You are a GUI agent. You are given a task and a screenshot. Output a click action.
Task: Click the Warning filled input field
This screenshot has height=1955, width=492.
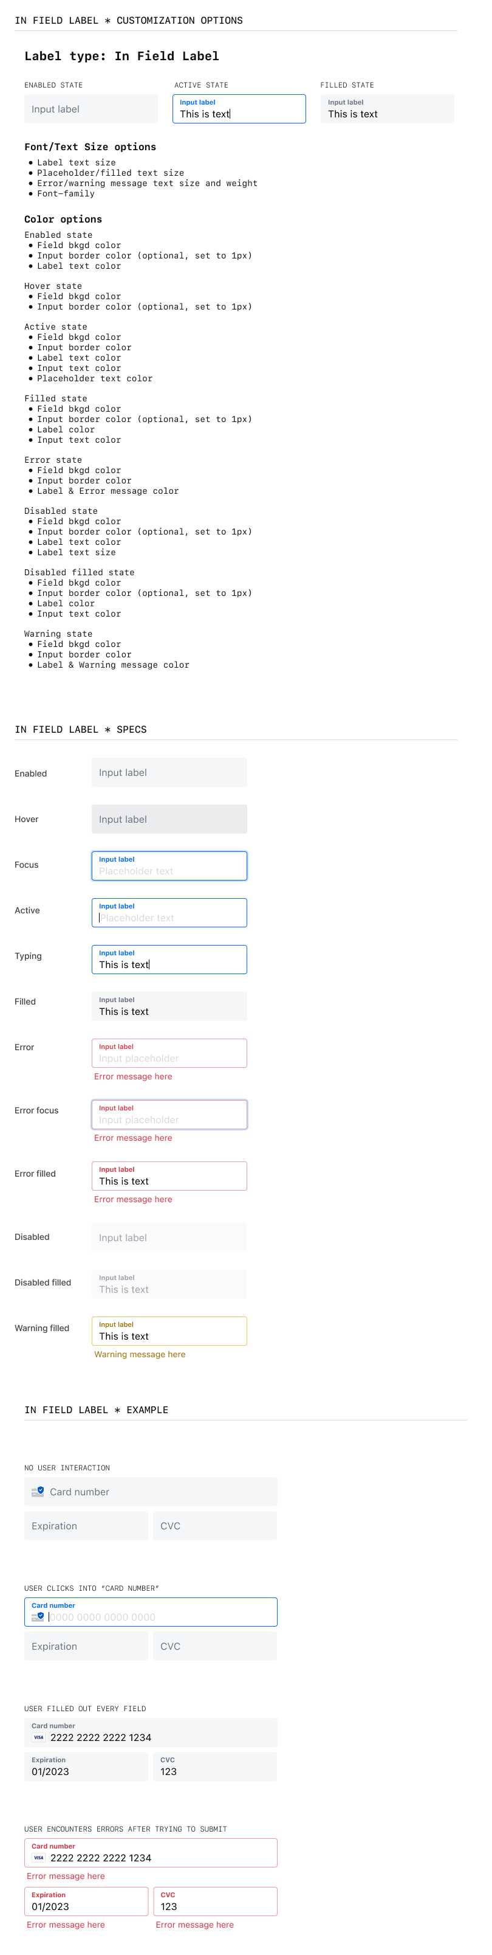(169, 1330)
